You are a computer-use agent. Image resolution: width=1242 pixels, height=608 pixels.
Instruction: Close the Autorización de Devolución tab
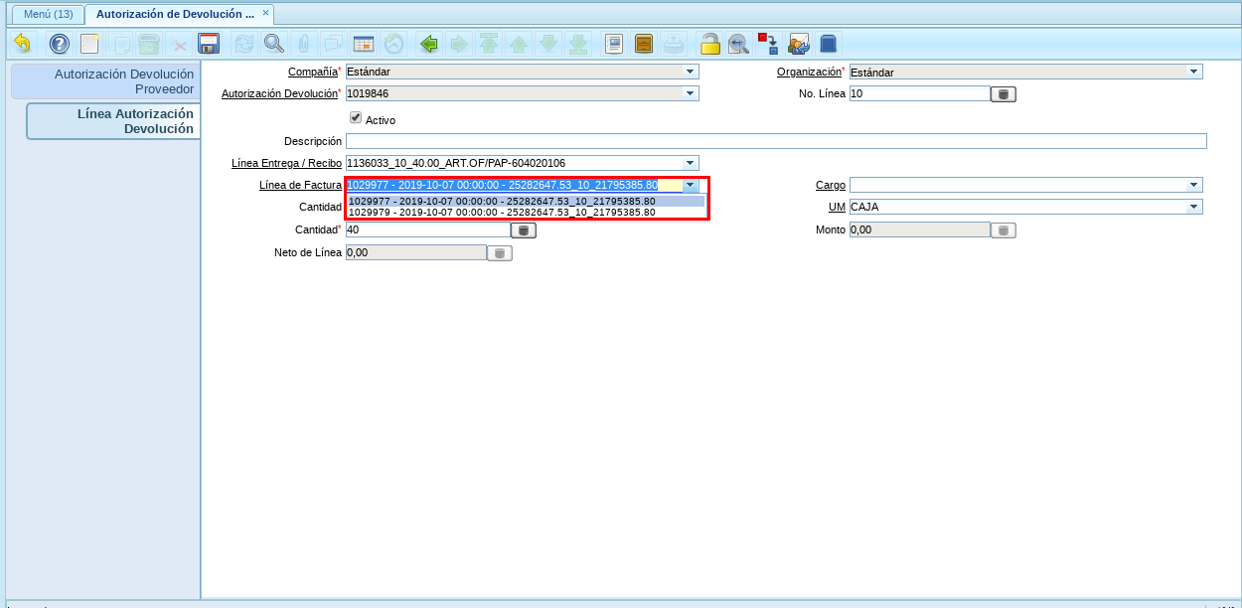[x=265, y=12]
